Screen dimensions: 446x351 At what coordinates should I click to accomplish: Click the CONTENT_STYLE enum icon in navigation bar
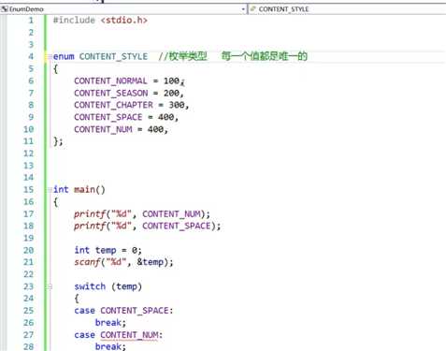252,9
